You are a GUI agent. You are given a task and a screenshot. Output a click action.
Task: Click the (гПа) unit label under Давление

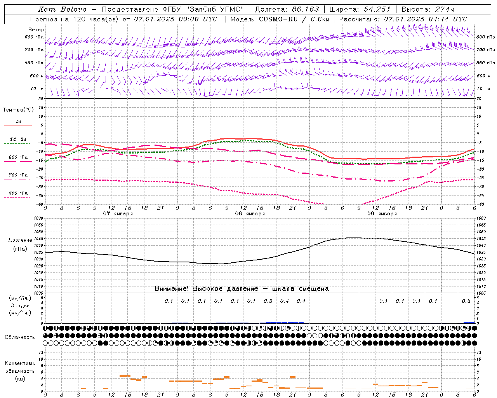(x=20, y=249)
